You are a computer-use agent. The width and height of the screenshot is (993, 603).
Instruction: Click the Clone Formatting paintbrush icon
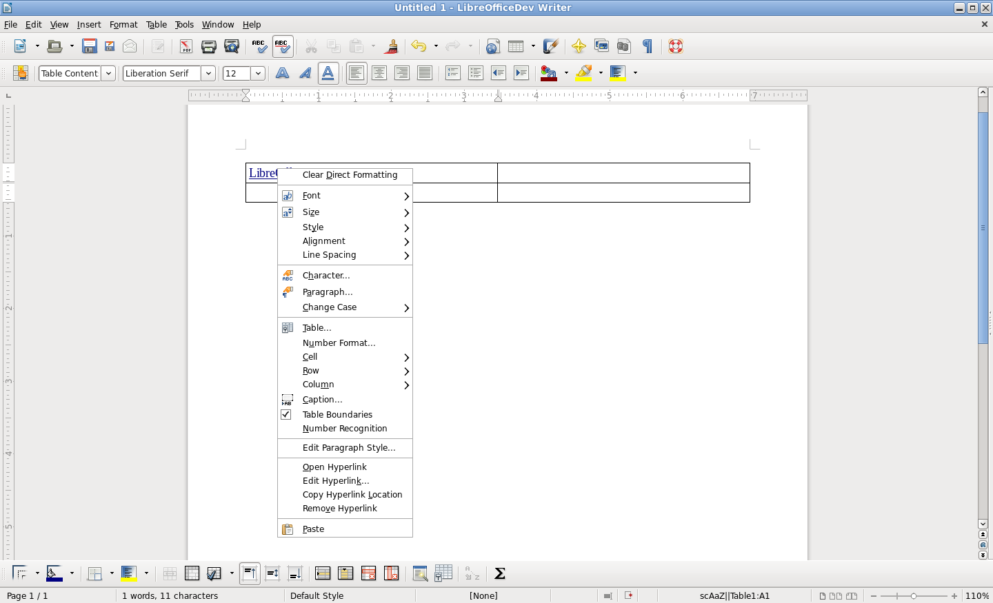(392, 46)
